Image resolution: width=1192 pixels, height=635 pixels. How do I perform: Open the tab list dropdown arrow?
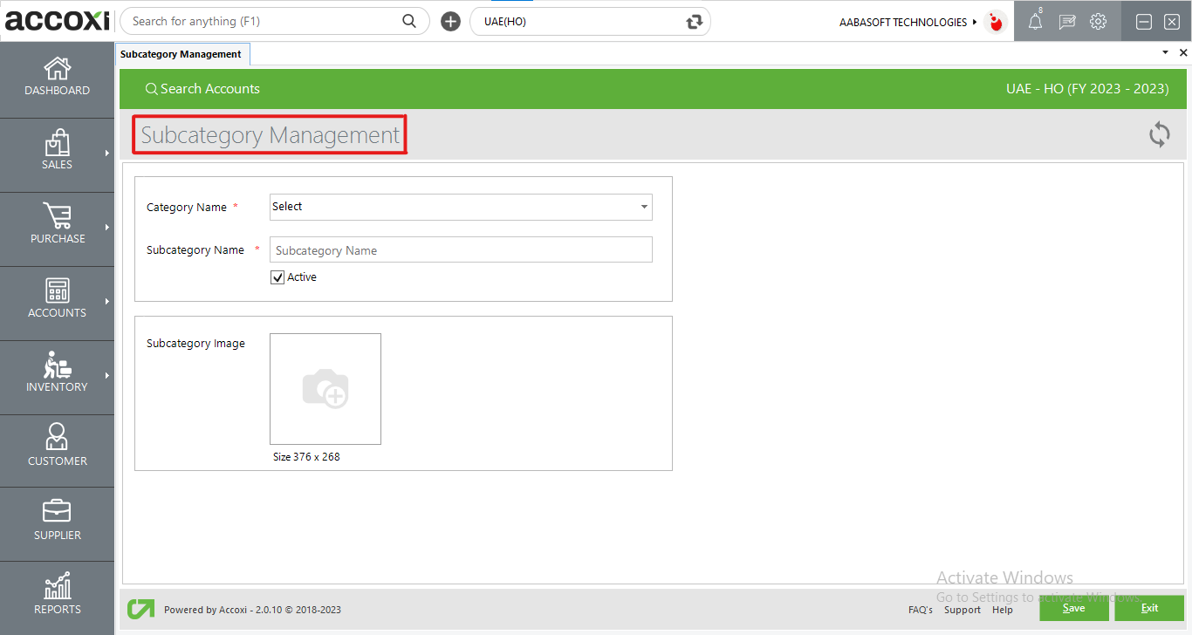1164,52
